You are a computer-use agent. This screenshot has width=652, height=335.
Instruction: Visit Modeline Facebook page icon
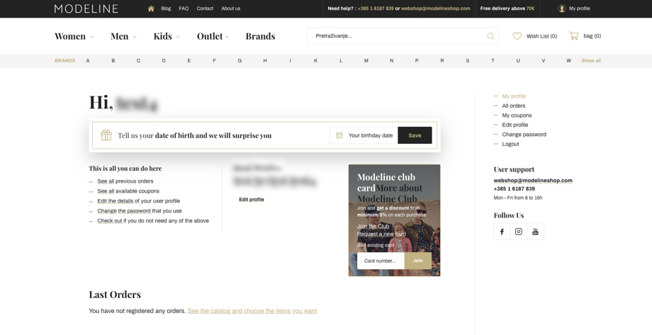[502, 232]
